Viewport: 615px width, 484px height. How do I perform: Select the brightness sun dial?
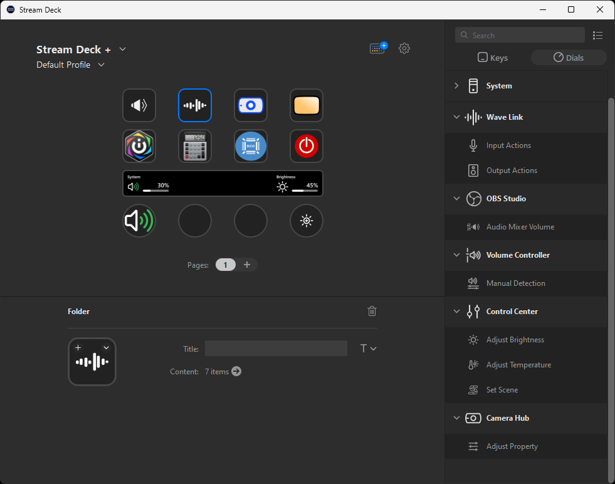[306, 221]
